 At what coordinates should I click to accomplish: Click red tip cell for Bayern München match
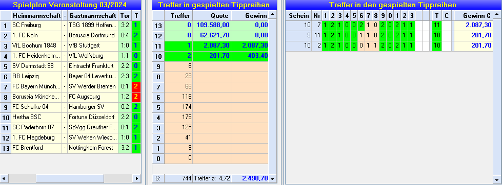coord(136,86)
